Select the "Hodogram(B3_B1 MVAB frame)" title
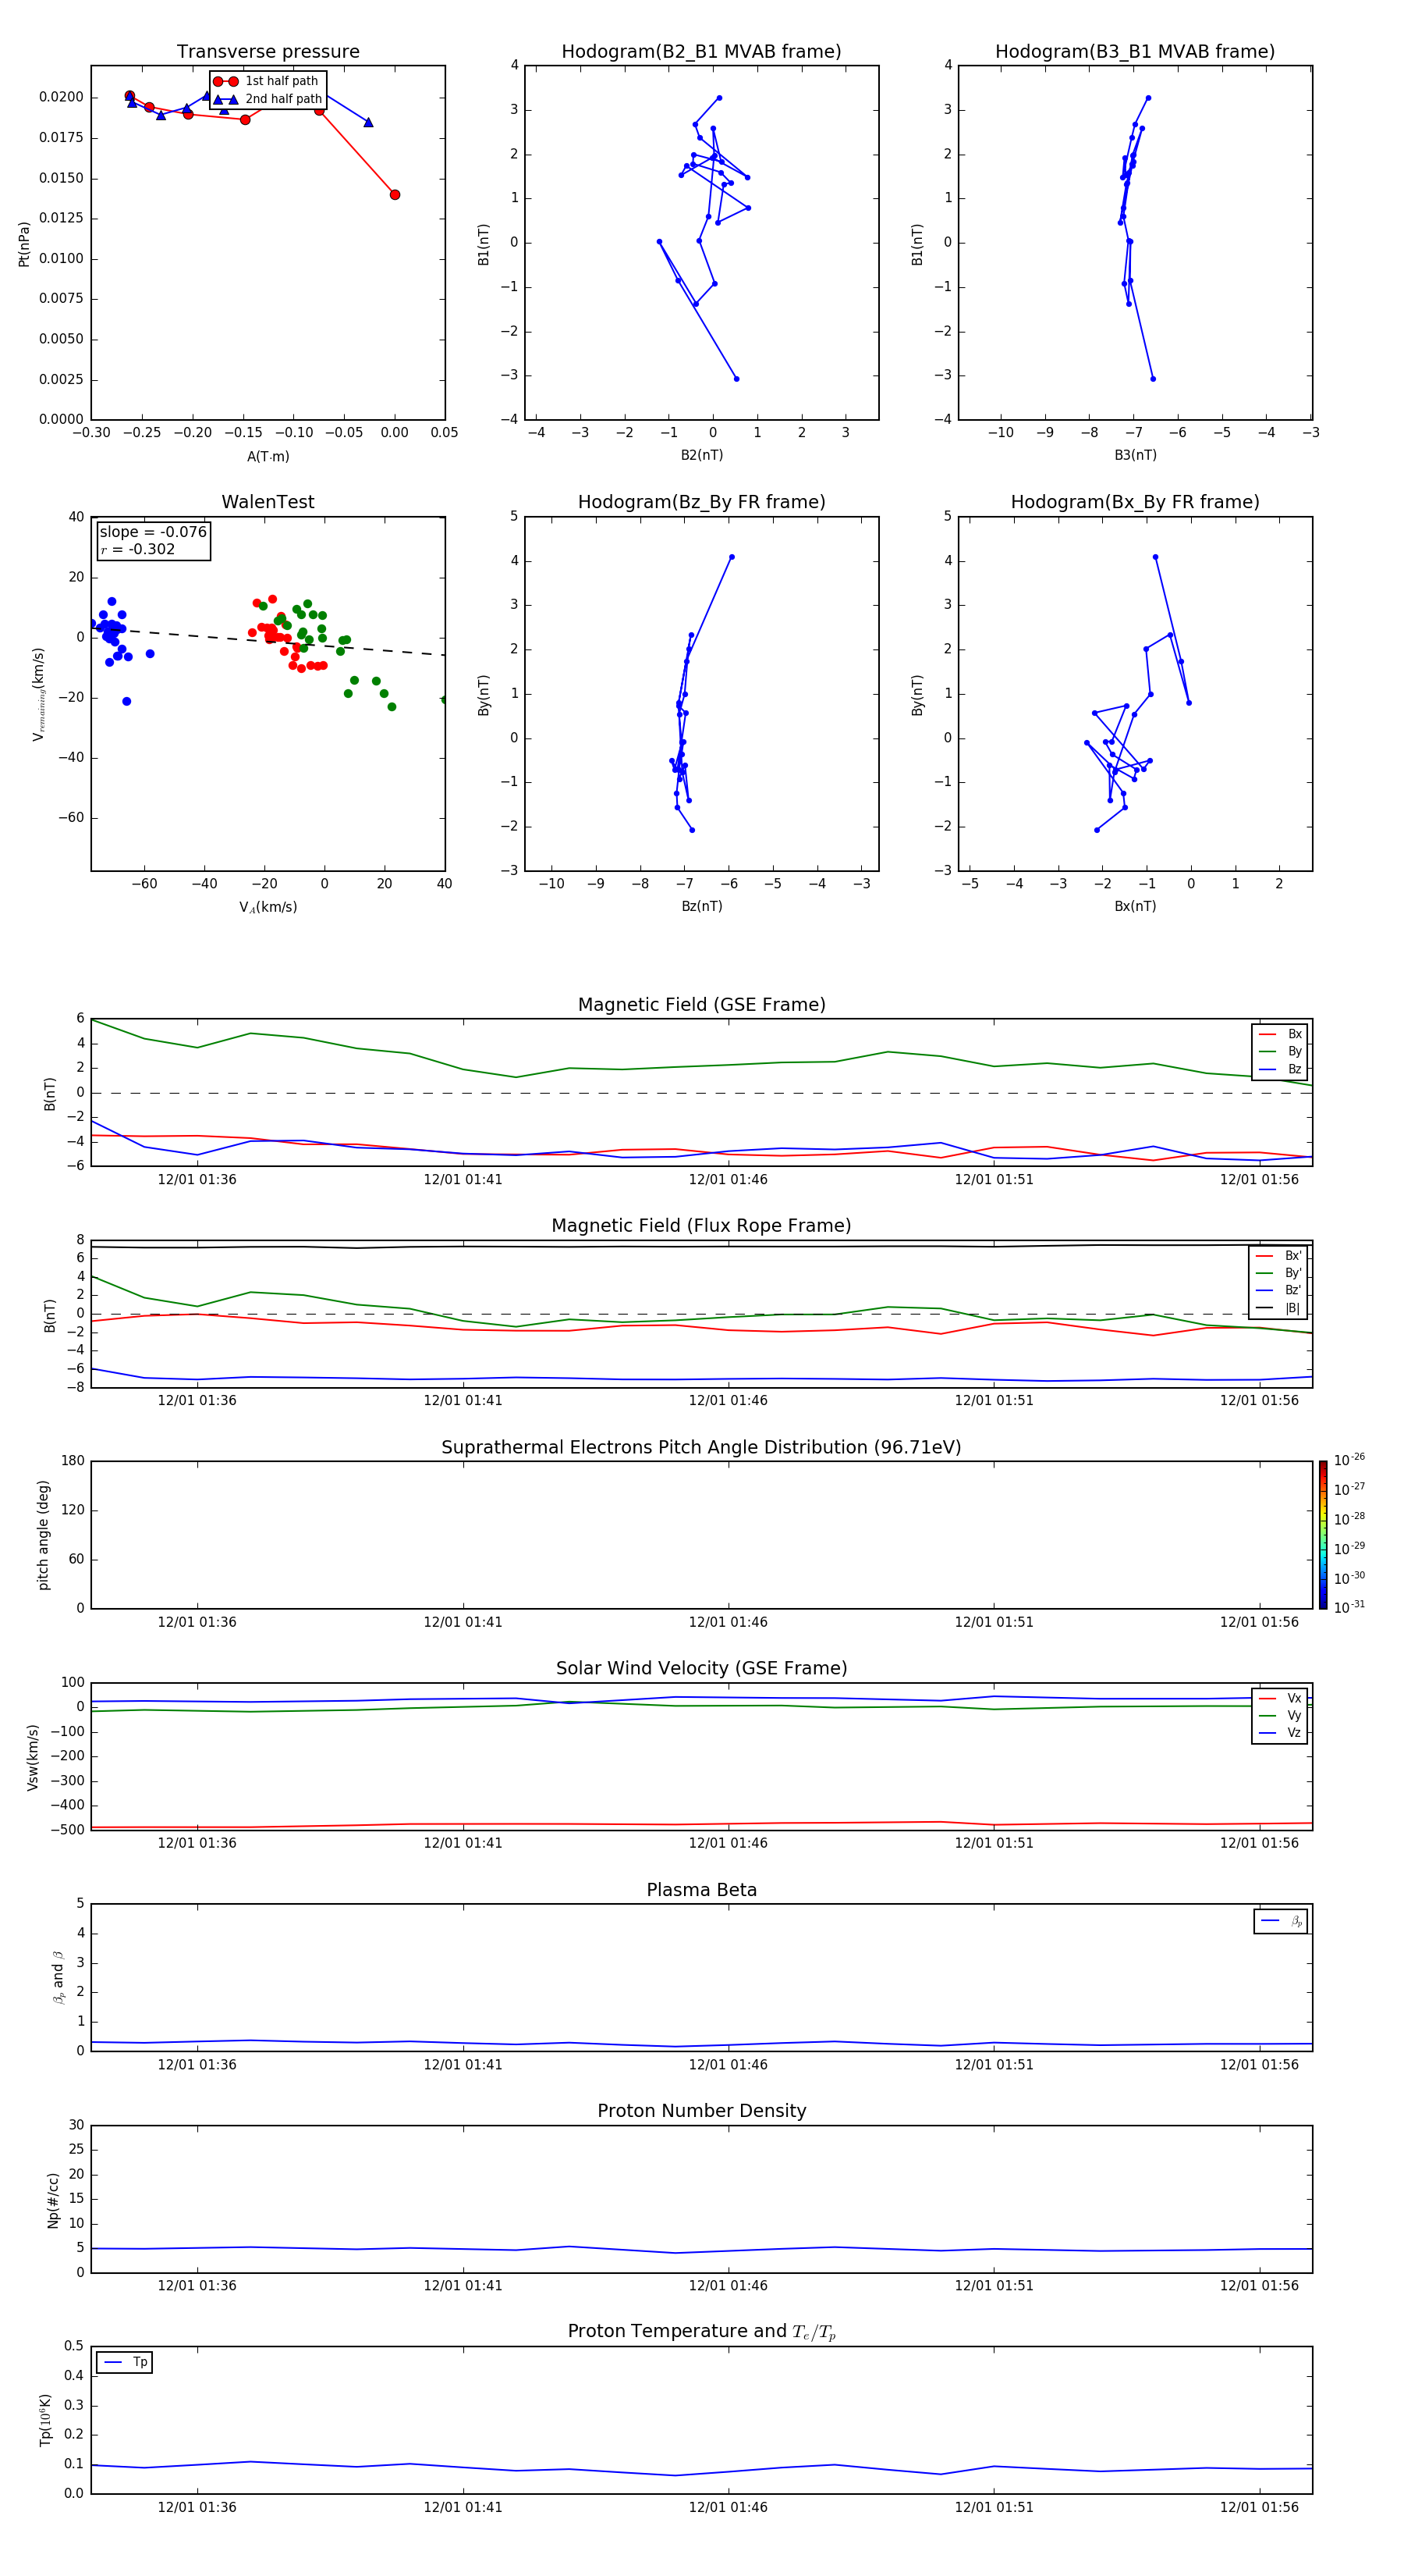This screenshot has width=1404, height=2576. 1135,52
